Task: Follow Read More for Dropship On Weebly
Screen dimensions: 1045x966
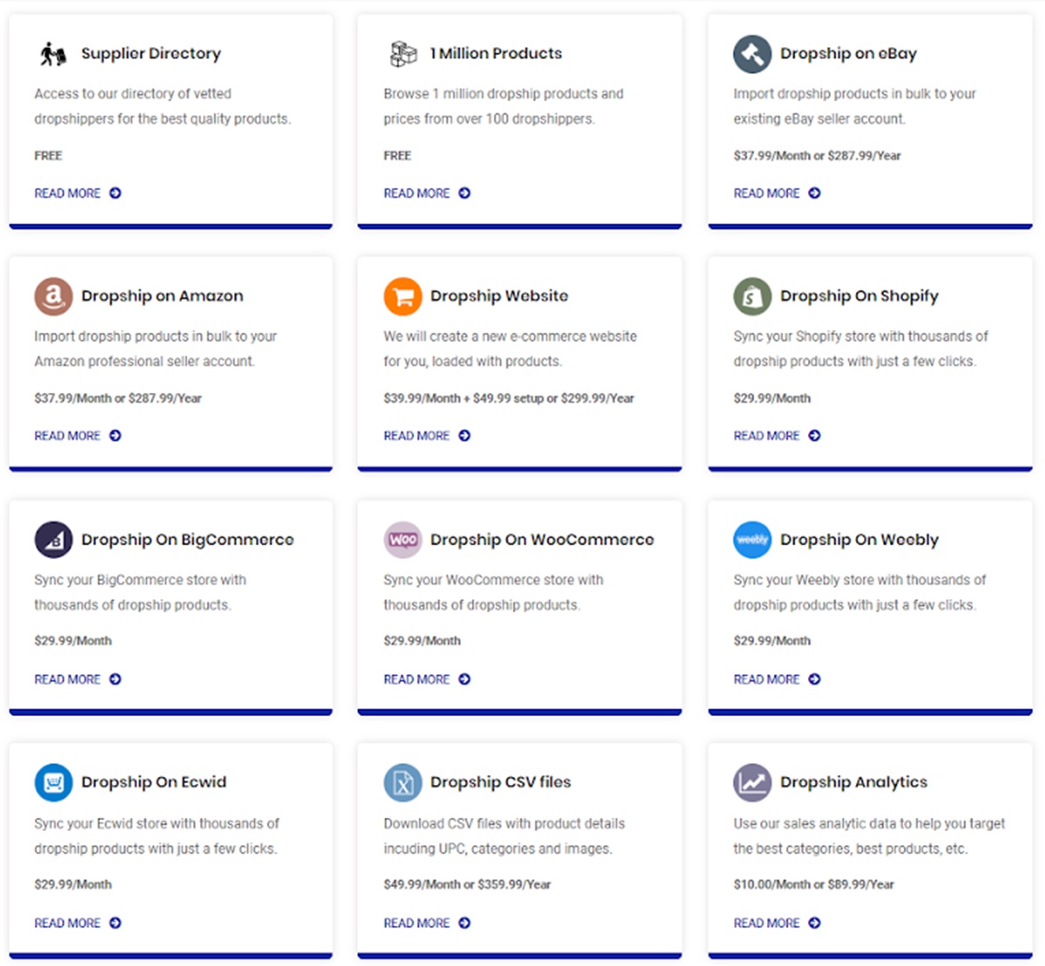Action: pos(766,679)
